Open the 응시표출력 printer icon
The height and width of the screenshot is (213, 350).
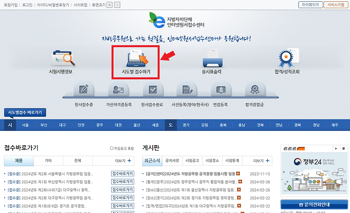(x=213, y=58)
